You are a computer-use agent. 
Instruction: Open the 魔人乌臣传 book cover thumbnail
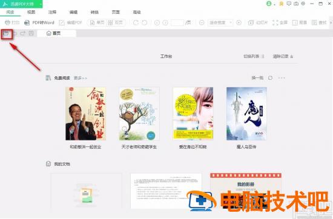[246, 114]
